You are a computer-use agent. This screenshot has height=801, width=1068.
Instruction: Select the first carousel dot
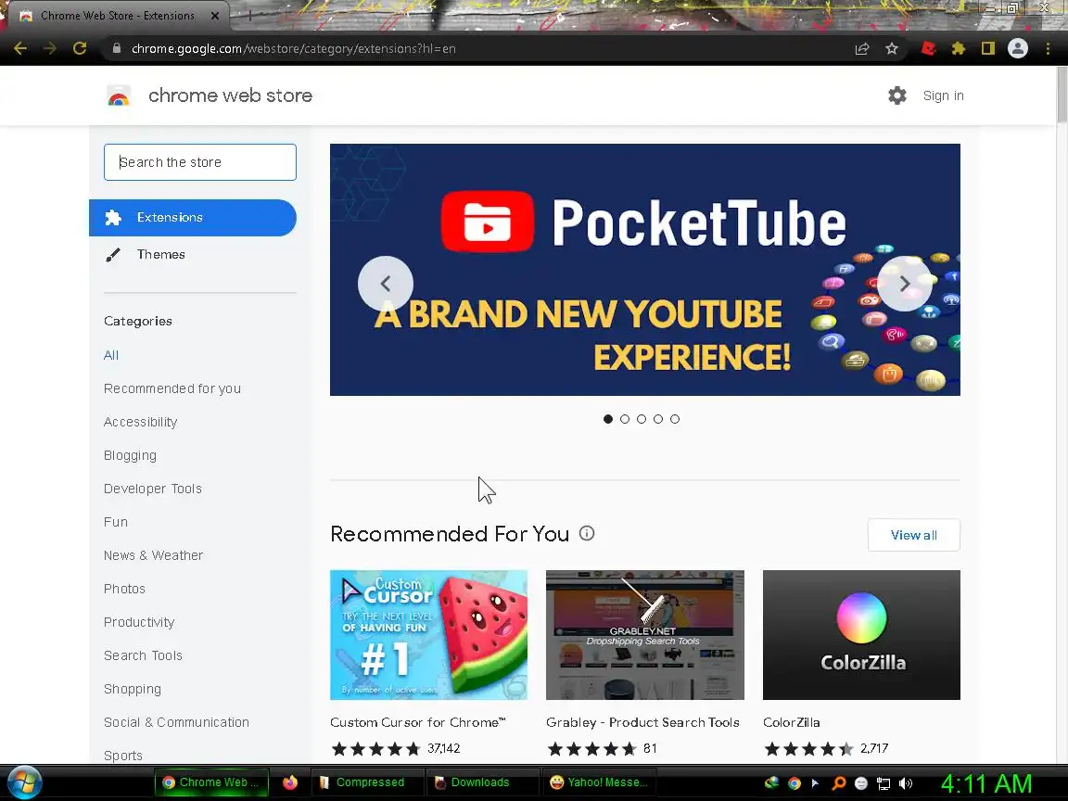click(x=608, y=419)
